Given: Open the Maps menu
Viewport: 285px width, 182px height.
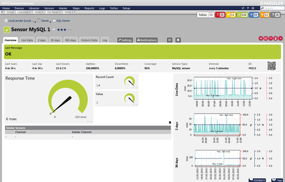Looking at the screenshot, I should tap(76, 8).
